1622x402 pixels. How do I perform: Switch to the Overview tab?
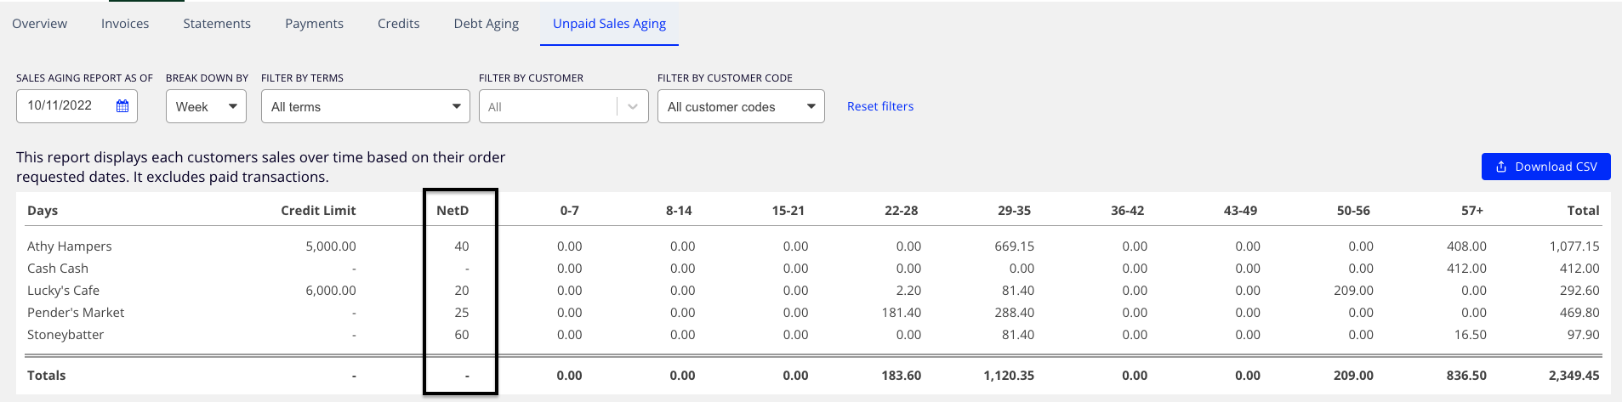pos(39,24)
